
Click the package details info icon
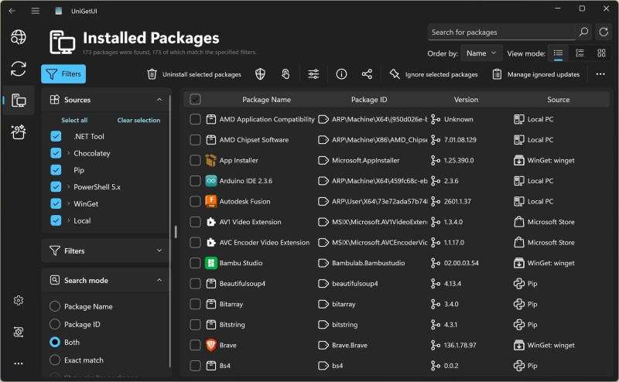coord(341,74)
